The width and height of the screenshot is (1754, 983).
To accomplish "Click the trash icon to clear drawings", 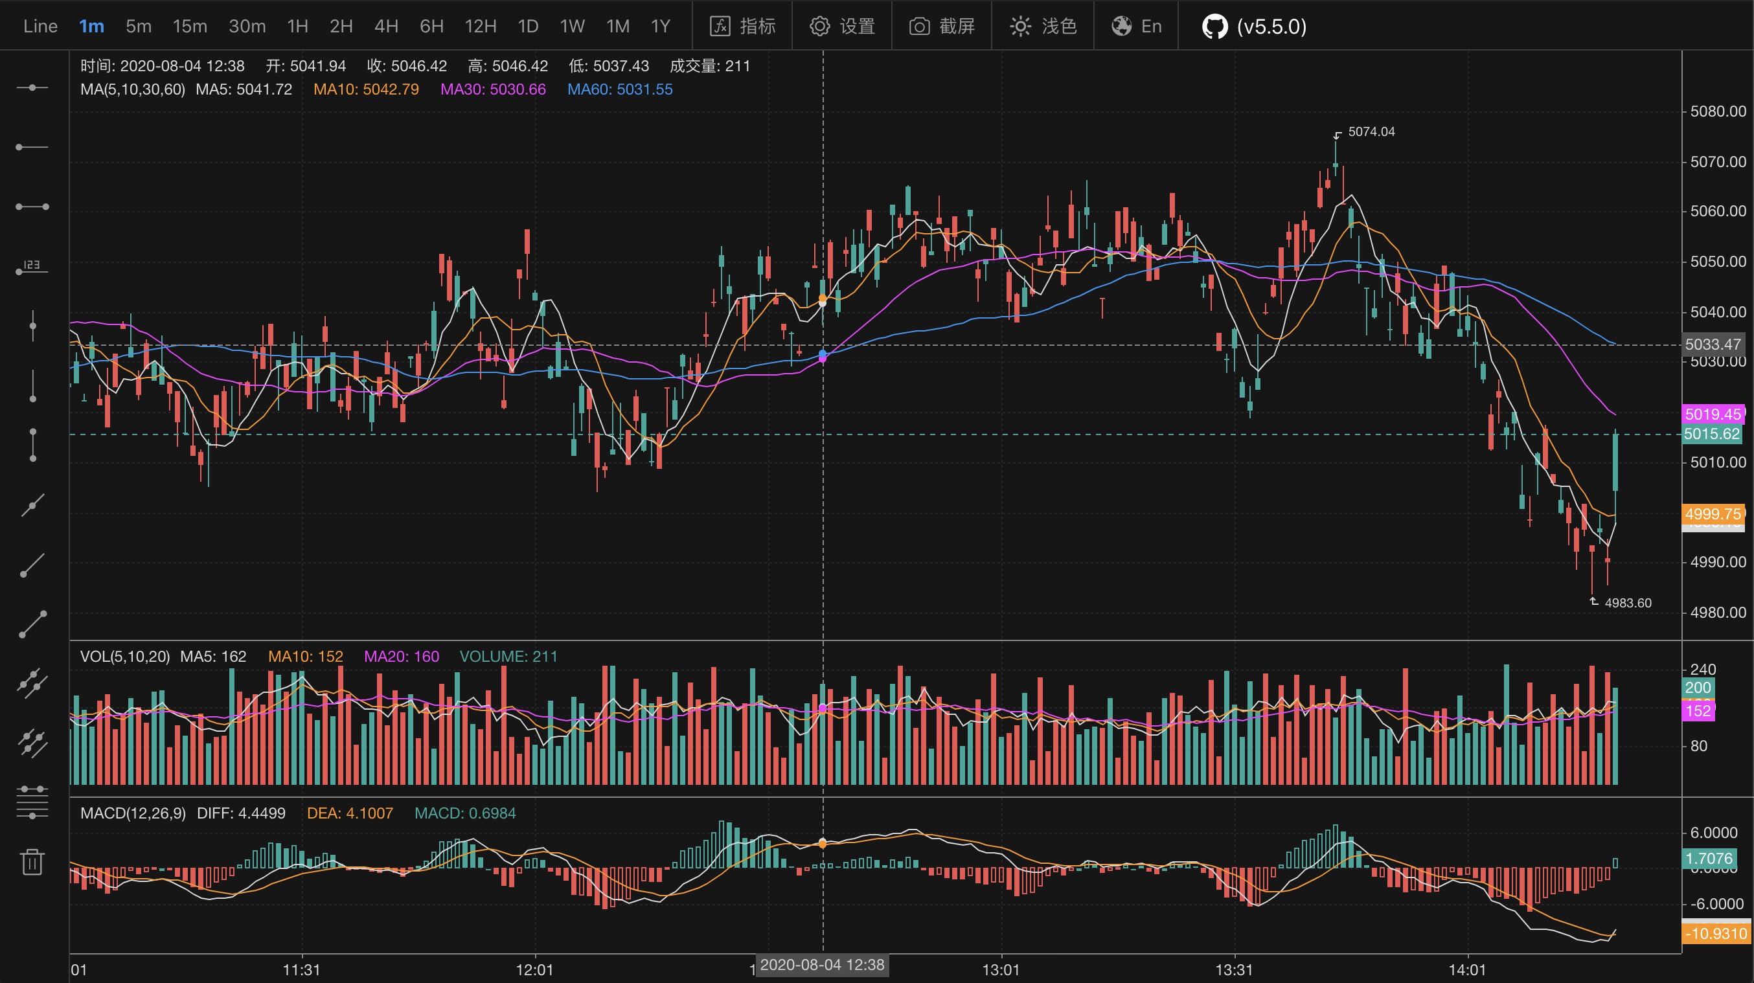I will 32,862.
